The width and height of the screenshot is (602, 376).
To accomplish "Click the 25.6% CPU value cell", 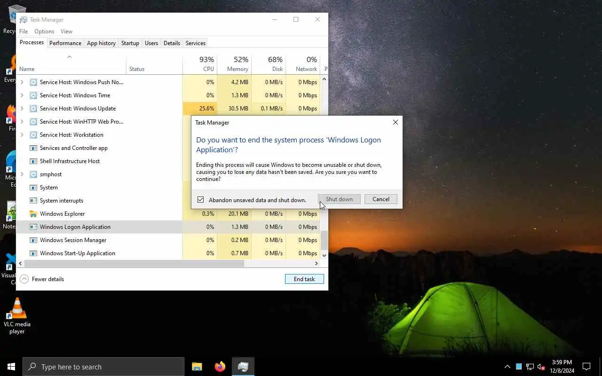I will point(200,109).
